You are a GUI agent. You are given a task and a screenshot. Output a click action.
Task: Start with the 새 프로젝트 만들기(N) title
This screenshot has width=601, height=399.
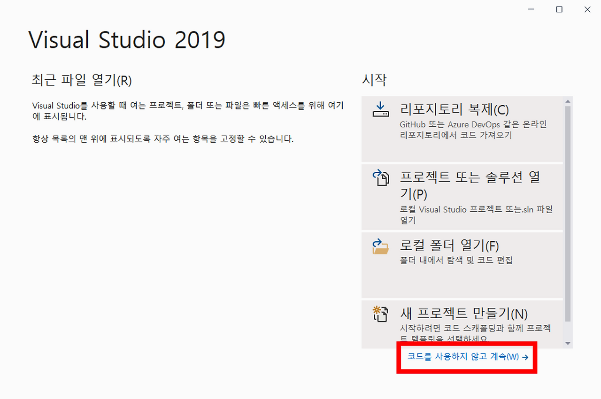coord(464,313)
